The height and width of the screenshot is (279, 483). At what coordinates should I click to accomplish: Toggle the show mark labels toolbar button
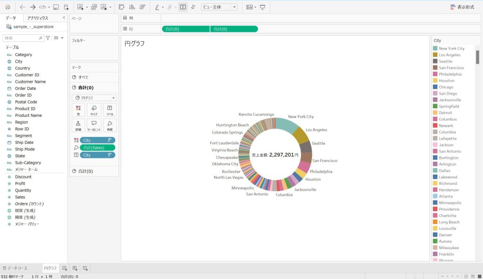(x=183, y=7)
